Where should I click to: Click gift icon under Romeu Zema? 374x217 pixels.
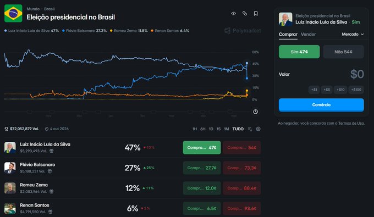(51, 191)
